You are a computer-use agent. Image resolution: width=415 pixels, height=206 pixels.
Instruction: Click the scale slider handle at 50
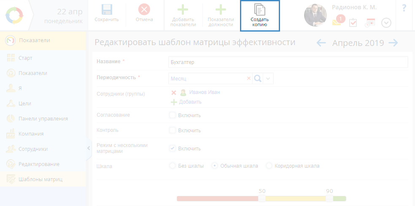262,198
